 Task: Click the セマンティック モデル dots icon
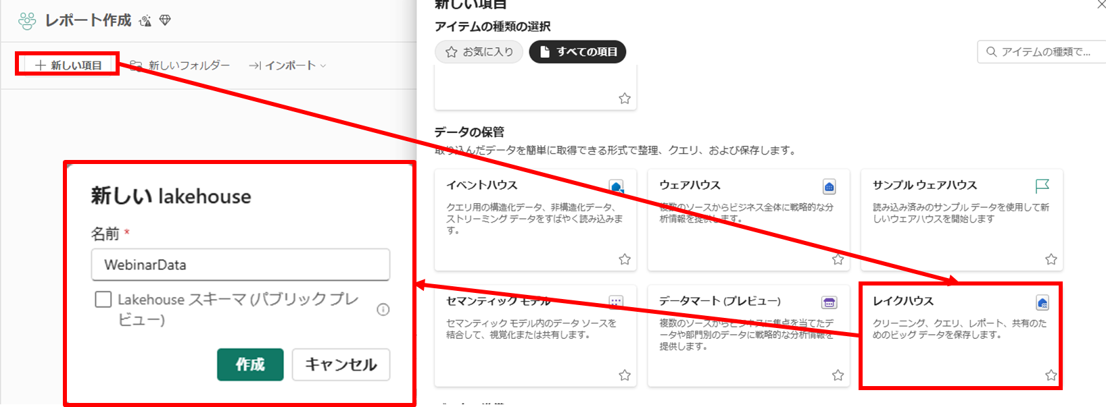[616, 302]
